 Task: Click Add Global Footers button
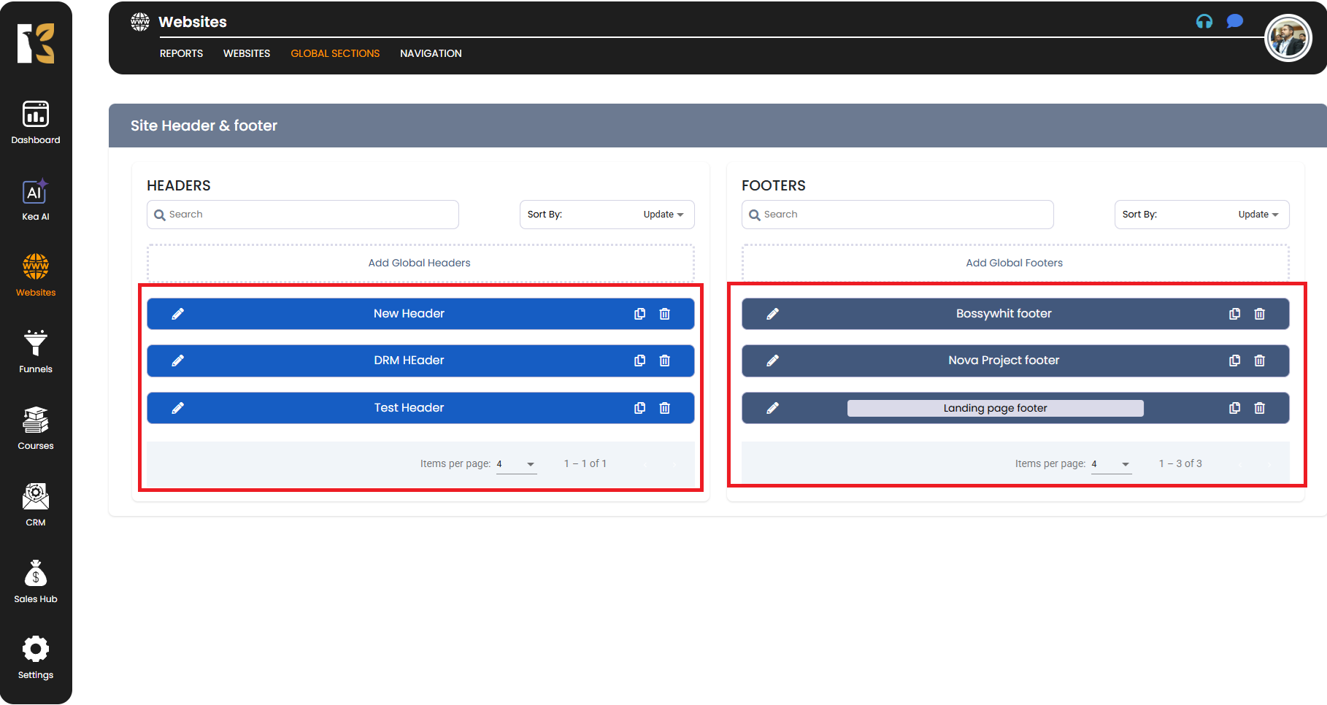coord(1015,263)
